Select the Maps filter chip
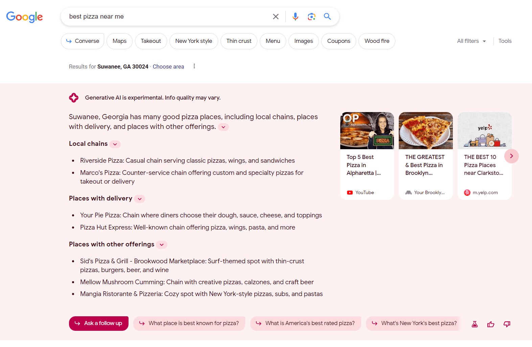532x347 pixels. click(119, 41)
